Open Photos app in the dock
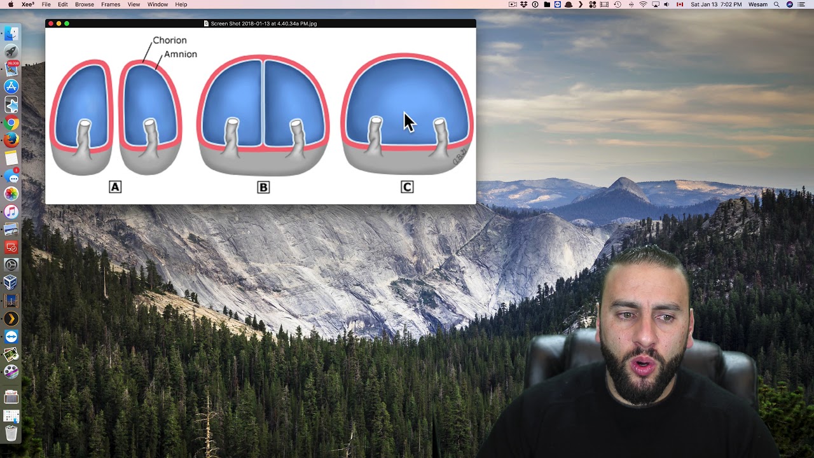 (11, 193)
